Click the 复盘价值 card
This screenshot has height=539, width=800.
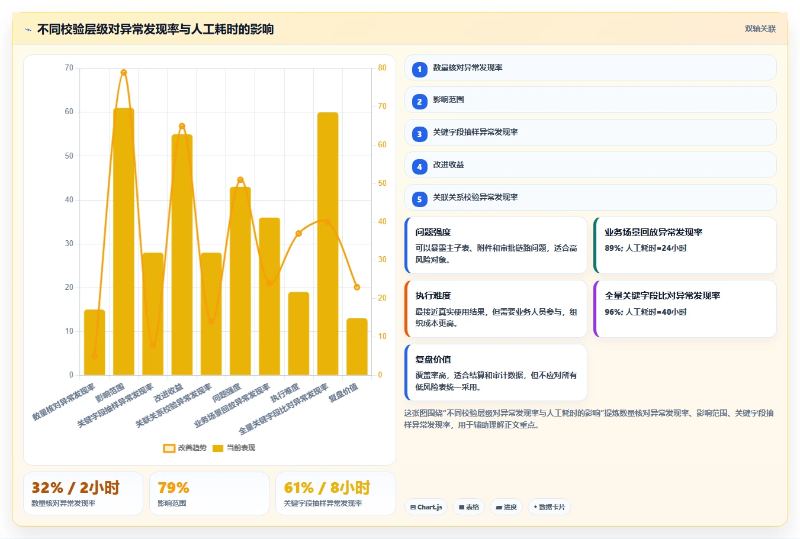[496, 373]
